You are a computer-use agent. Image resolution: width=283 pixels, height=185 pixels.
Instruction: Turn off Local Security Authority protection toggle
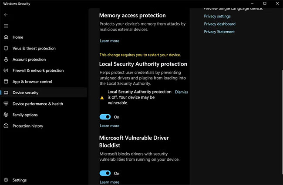[105, 117]
